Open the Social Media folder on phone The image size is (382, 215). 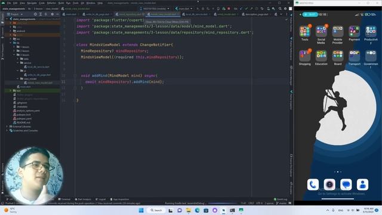(x=321, y=35)
